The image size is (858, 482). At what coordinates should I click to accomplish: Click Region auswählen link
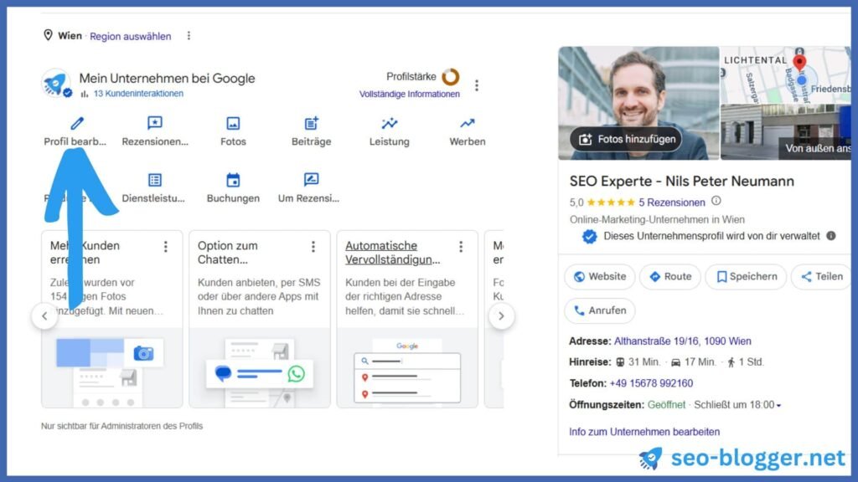[x=130, y=37]
